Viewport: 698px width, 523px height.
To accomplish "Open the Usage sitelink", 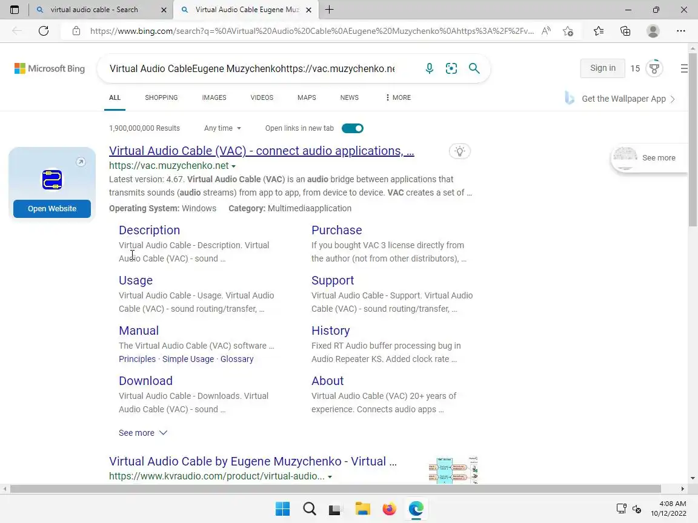I will [x=136, y=280].
